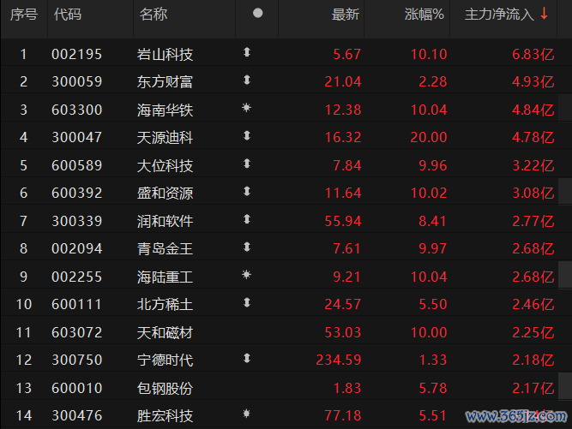Viewport: 572px width, 429px height.
Task: Click 包钢股份 latest price 1.83
Action: (x=346, y=387)
